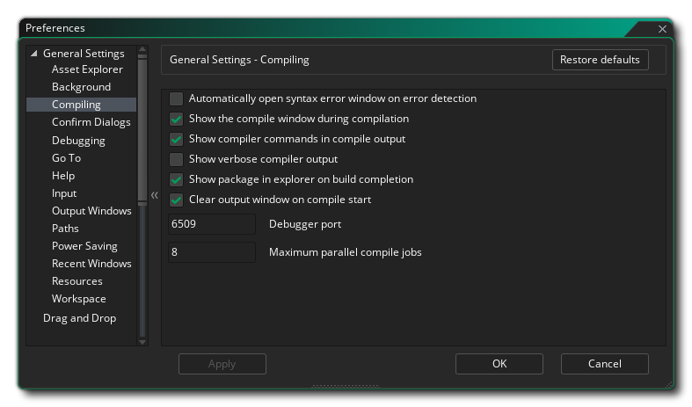Select Asset Explorer in settings tree

87,69
